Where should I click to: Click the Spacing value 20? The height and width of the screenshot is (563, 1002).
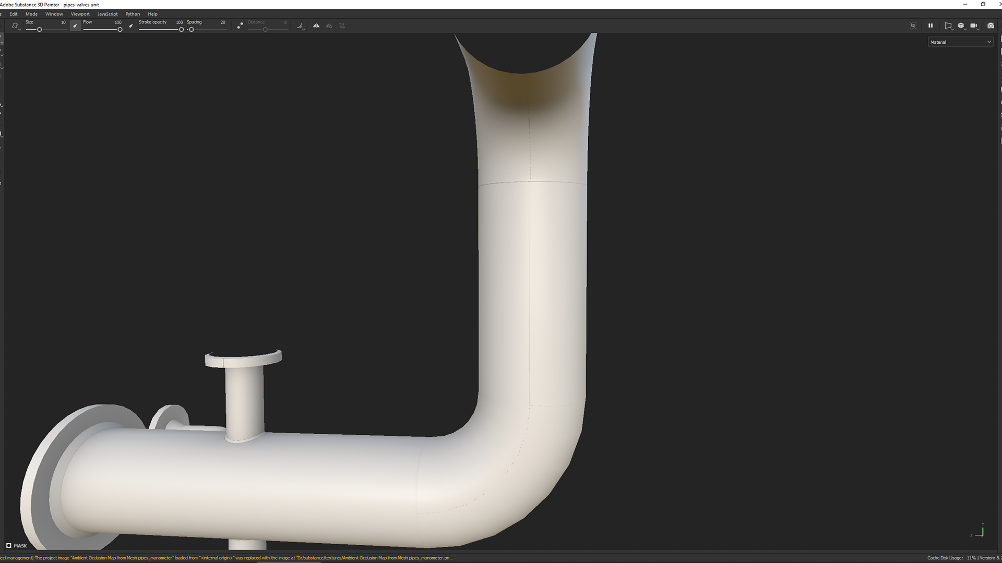[x=223, y=22]
